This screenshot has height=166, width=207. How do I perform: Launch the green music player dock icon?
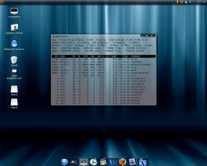pos(93,162)
